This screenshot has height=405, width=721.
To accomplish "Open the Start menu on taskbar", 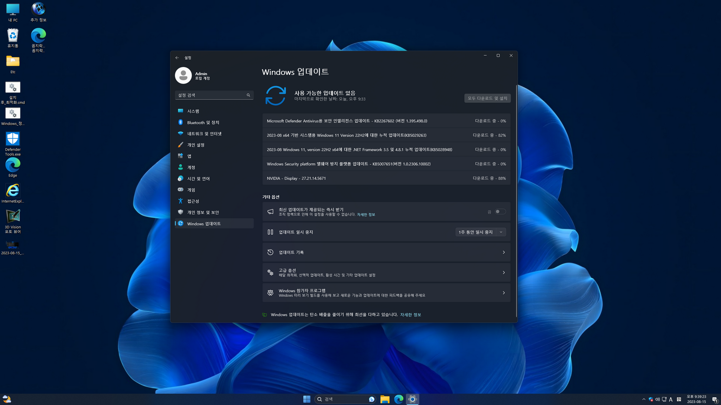I will 307,399.
